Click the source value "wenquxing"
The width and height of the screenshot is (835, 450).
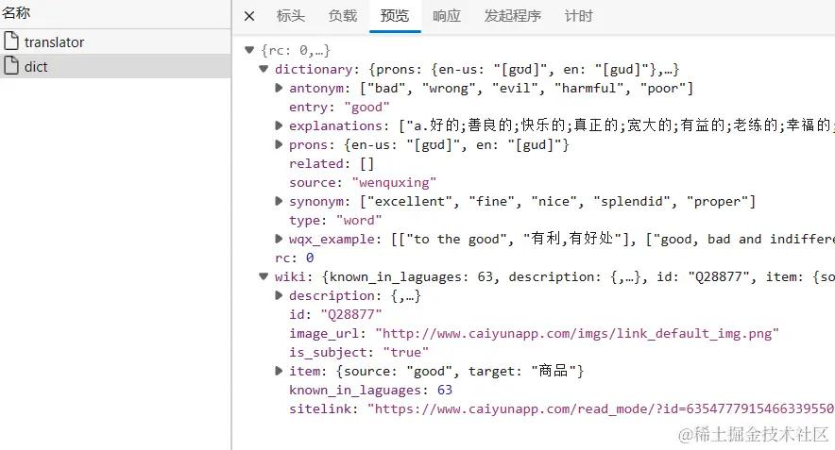[x=394, y=182]
